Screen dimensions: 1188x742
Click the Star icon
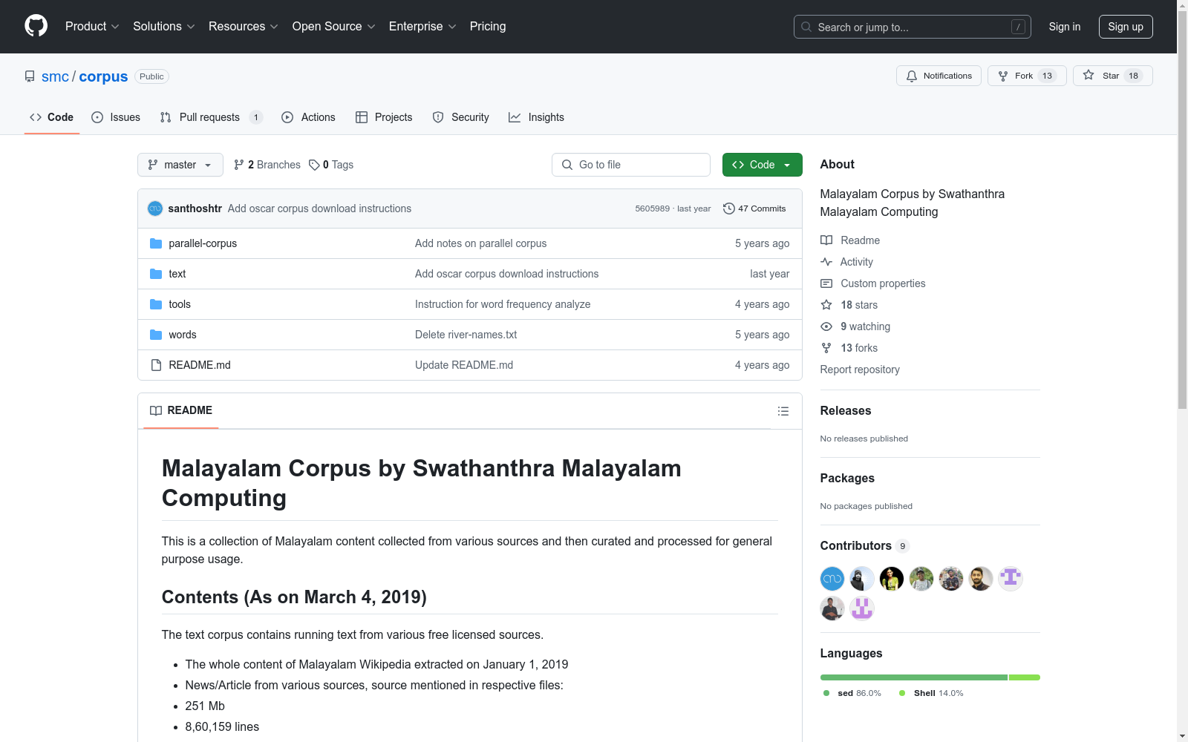point(1089,75)
